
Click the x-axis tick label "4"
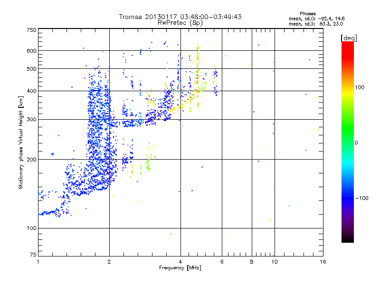(x=180, y=262)
